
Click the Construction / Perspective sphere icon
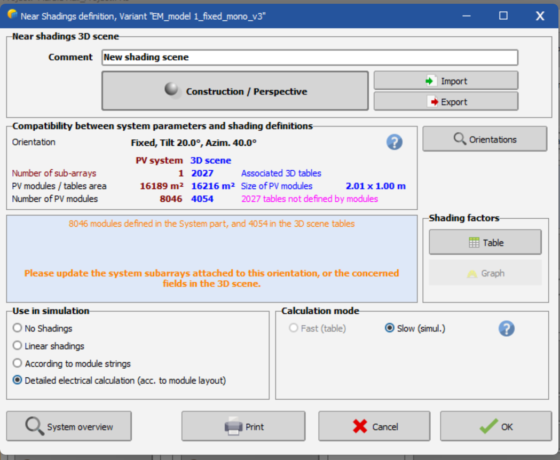172,90
